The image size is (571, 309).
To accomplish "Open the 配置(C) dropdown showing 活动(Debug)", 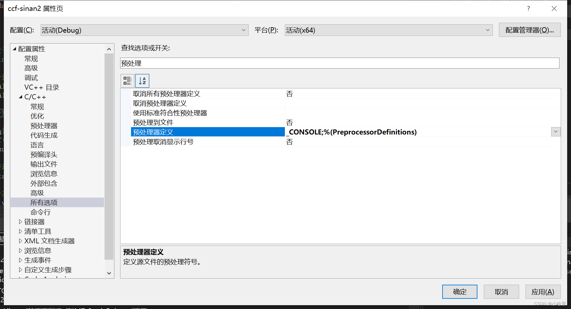I will pos(145,30).
